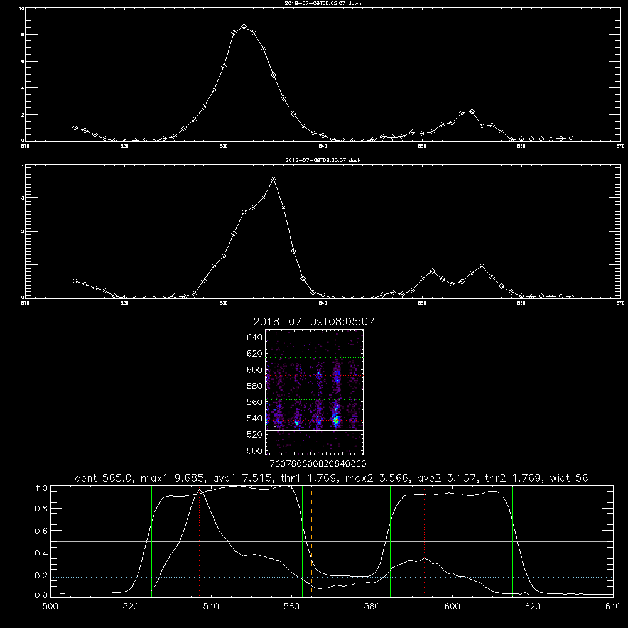
Task: Click the highest peak diamond in dawn plot
Action: click(x=244, y=27)
